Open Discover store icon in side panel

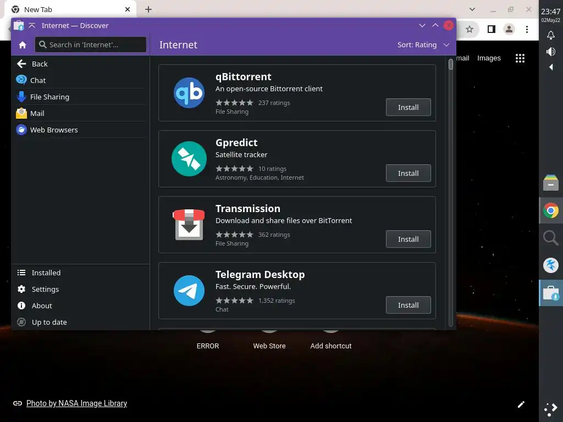(x=551, y=293)
